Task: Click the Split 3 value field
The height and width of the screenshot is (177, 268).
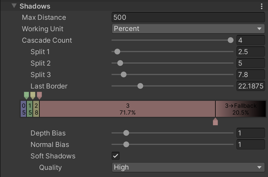Action: tap(250, 75)
